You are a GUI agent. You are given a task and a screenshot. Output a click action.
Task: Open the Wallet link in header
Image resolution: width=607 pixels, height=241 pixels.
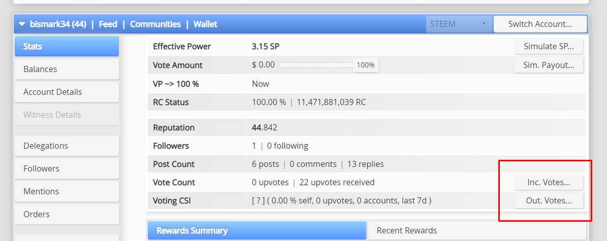click(x=205, y=24)
